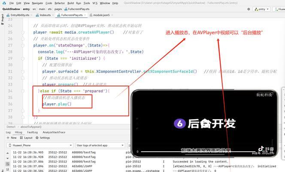Screen dimensions: 285x172
Task: Toggle fold marker at line 26
Action: (23, 39)
